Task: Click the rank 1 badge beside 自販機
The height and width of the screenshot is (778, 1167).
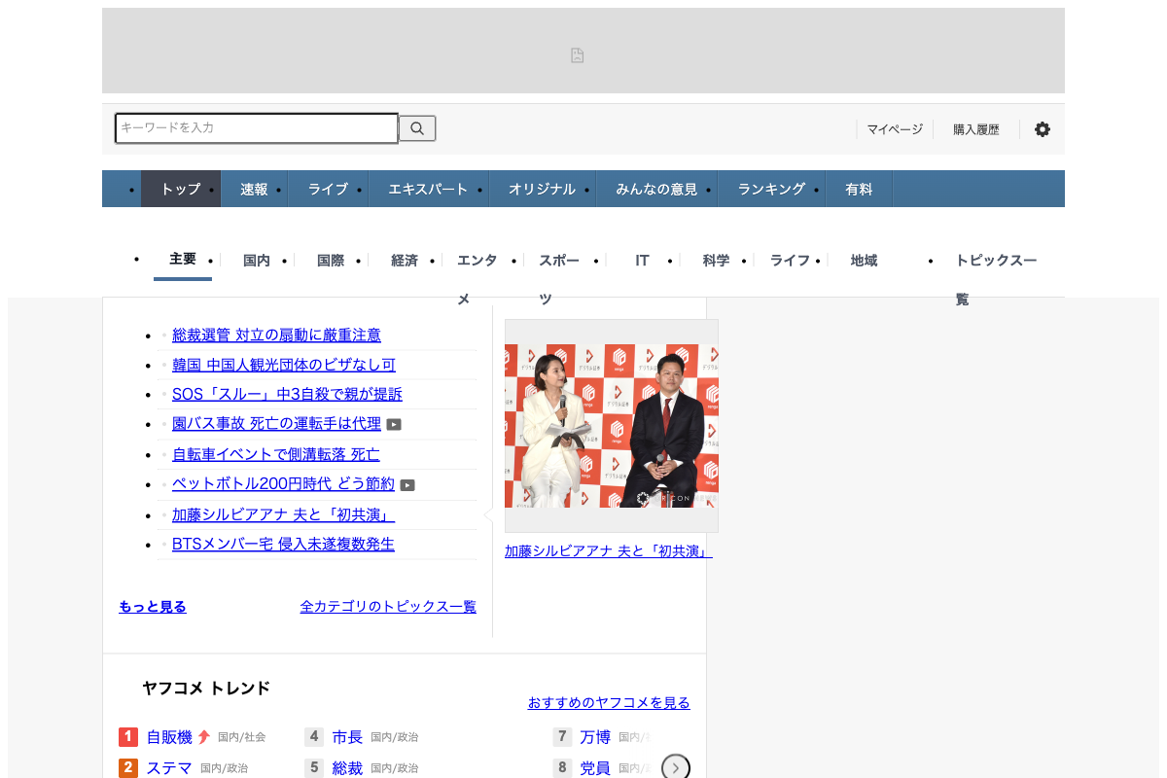Action: tap(128, 737)
